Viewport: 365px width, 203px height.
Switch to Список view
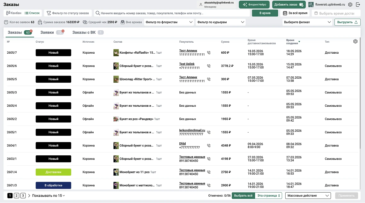point(32,13)
